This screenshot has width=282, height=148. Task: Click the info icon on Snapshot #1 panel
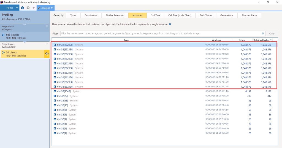point(47,26)
